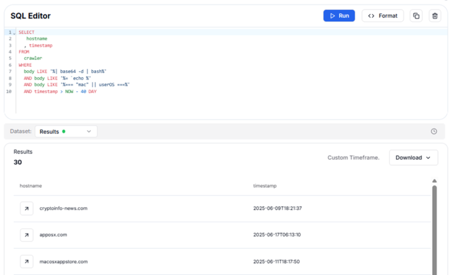
Task: Open cryptoinfo-news.com external link icon
Action: click(27, 208)
